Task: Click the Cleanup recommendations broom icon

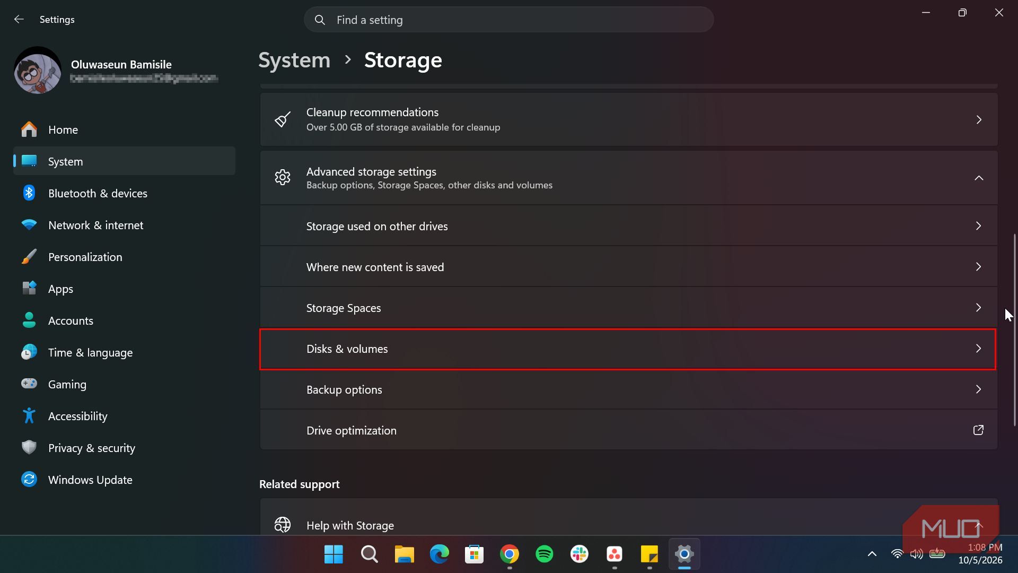Action: [283, 119]
